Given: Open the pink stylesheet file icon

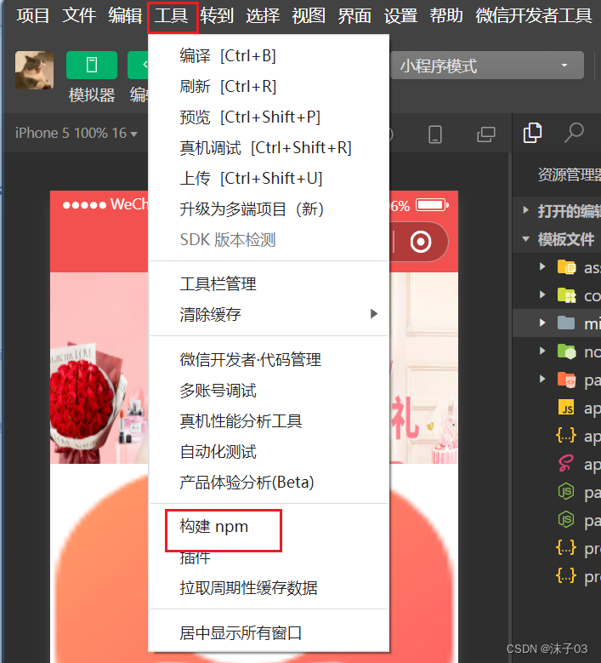Looking at the screenshot, I should pyautogui.click(x=566, y=464).
